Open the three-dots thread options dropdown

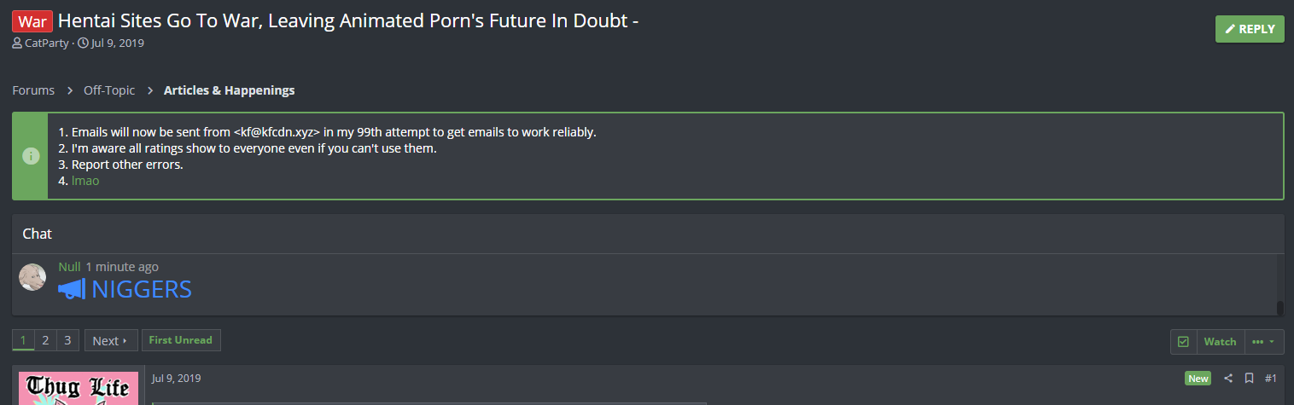coord(1264,342)
